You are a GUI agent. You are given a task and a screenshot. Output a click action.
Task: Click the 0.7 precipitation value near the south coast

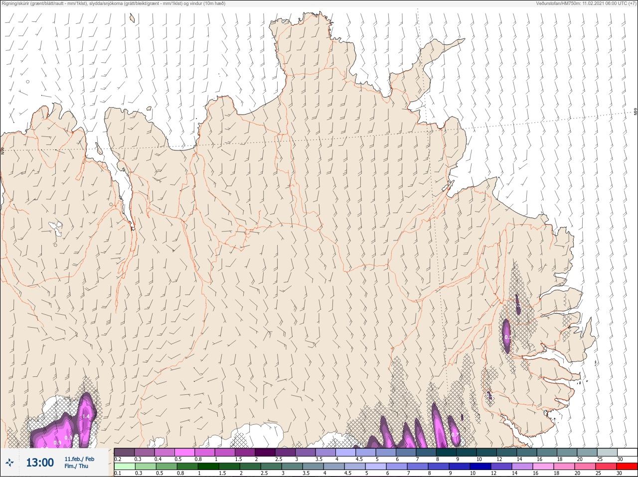tap(455, 435)
